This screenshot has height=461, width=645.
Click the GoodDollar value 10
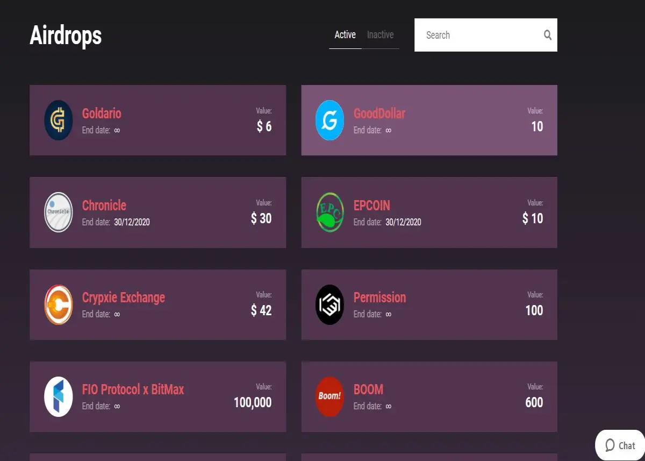pos(537,126)
